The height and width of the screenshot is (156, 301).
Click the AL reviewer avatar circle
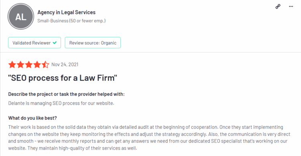[21, 16]
